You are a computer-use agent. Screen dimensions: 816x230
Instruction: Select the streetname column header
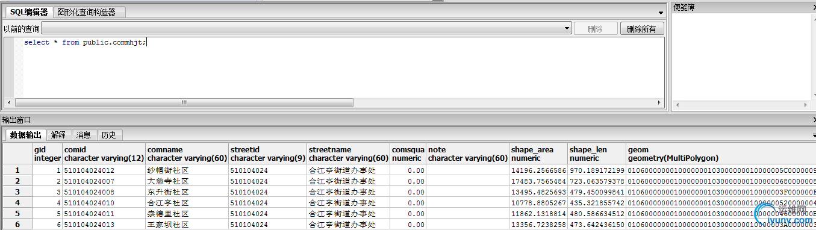[x=349, y=154]
